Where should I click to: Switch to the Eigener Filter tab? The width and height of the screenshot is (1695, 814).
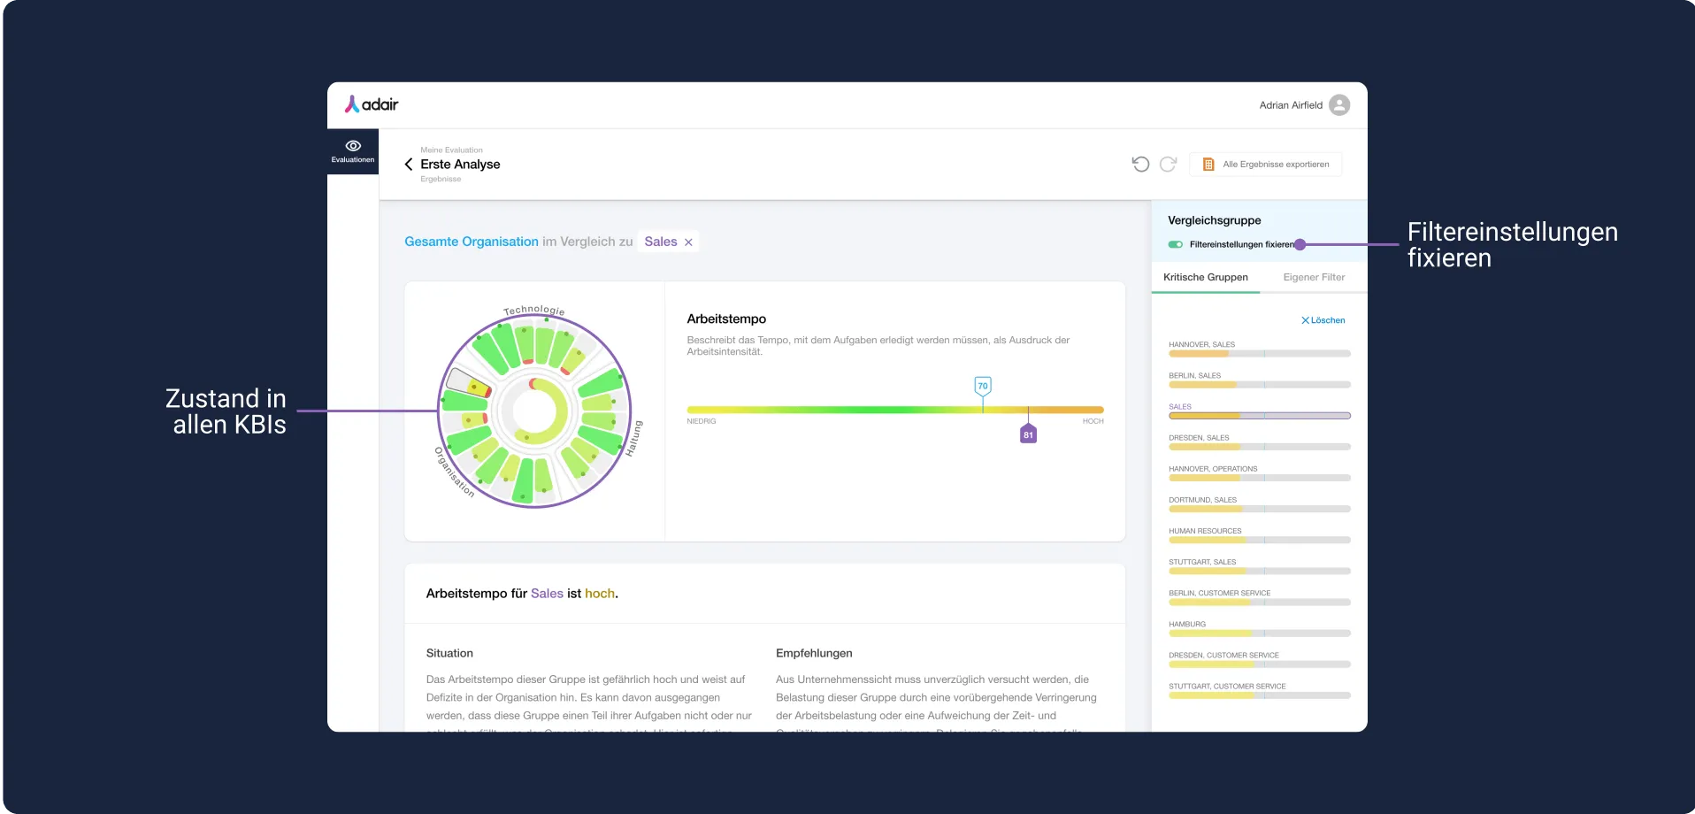pos(1314,277)
